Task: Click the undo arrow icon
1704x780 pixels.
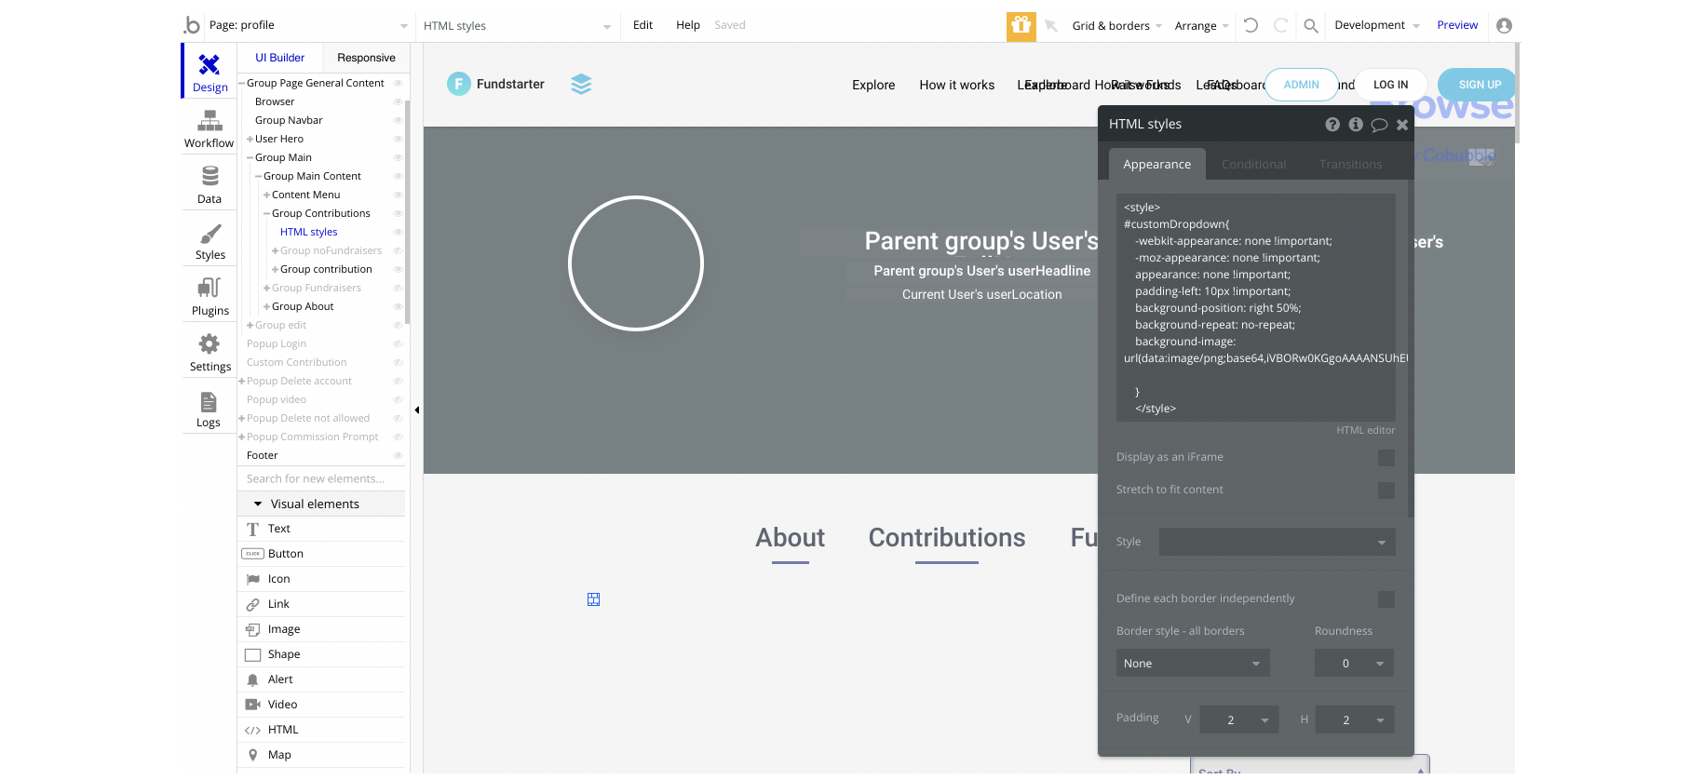Action: (x=1251, y=26)
